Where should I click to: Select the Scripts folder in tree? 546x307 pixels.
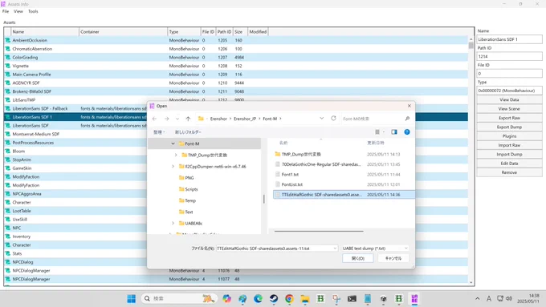[189, 189]
